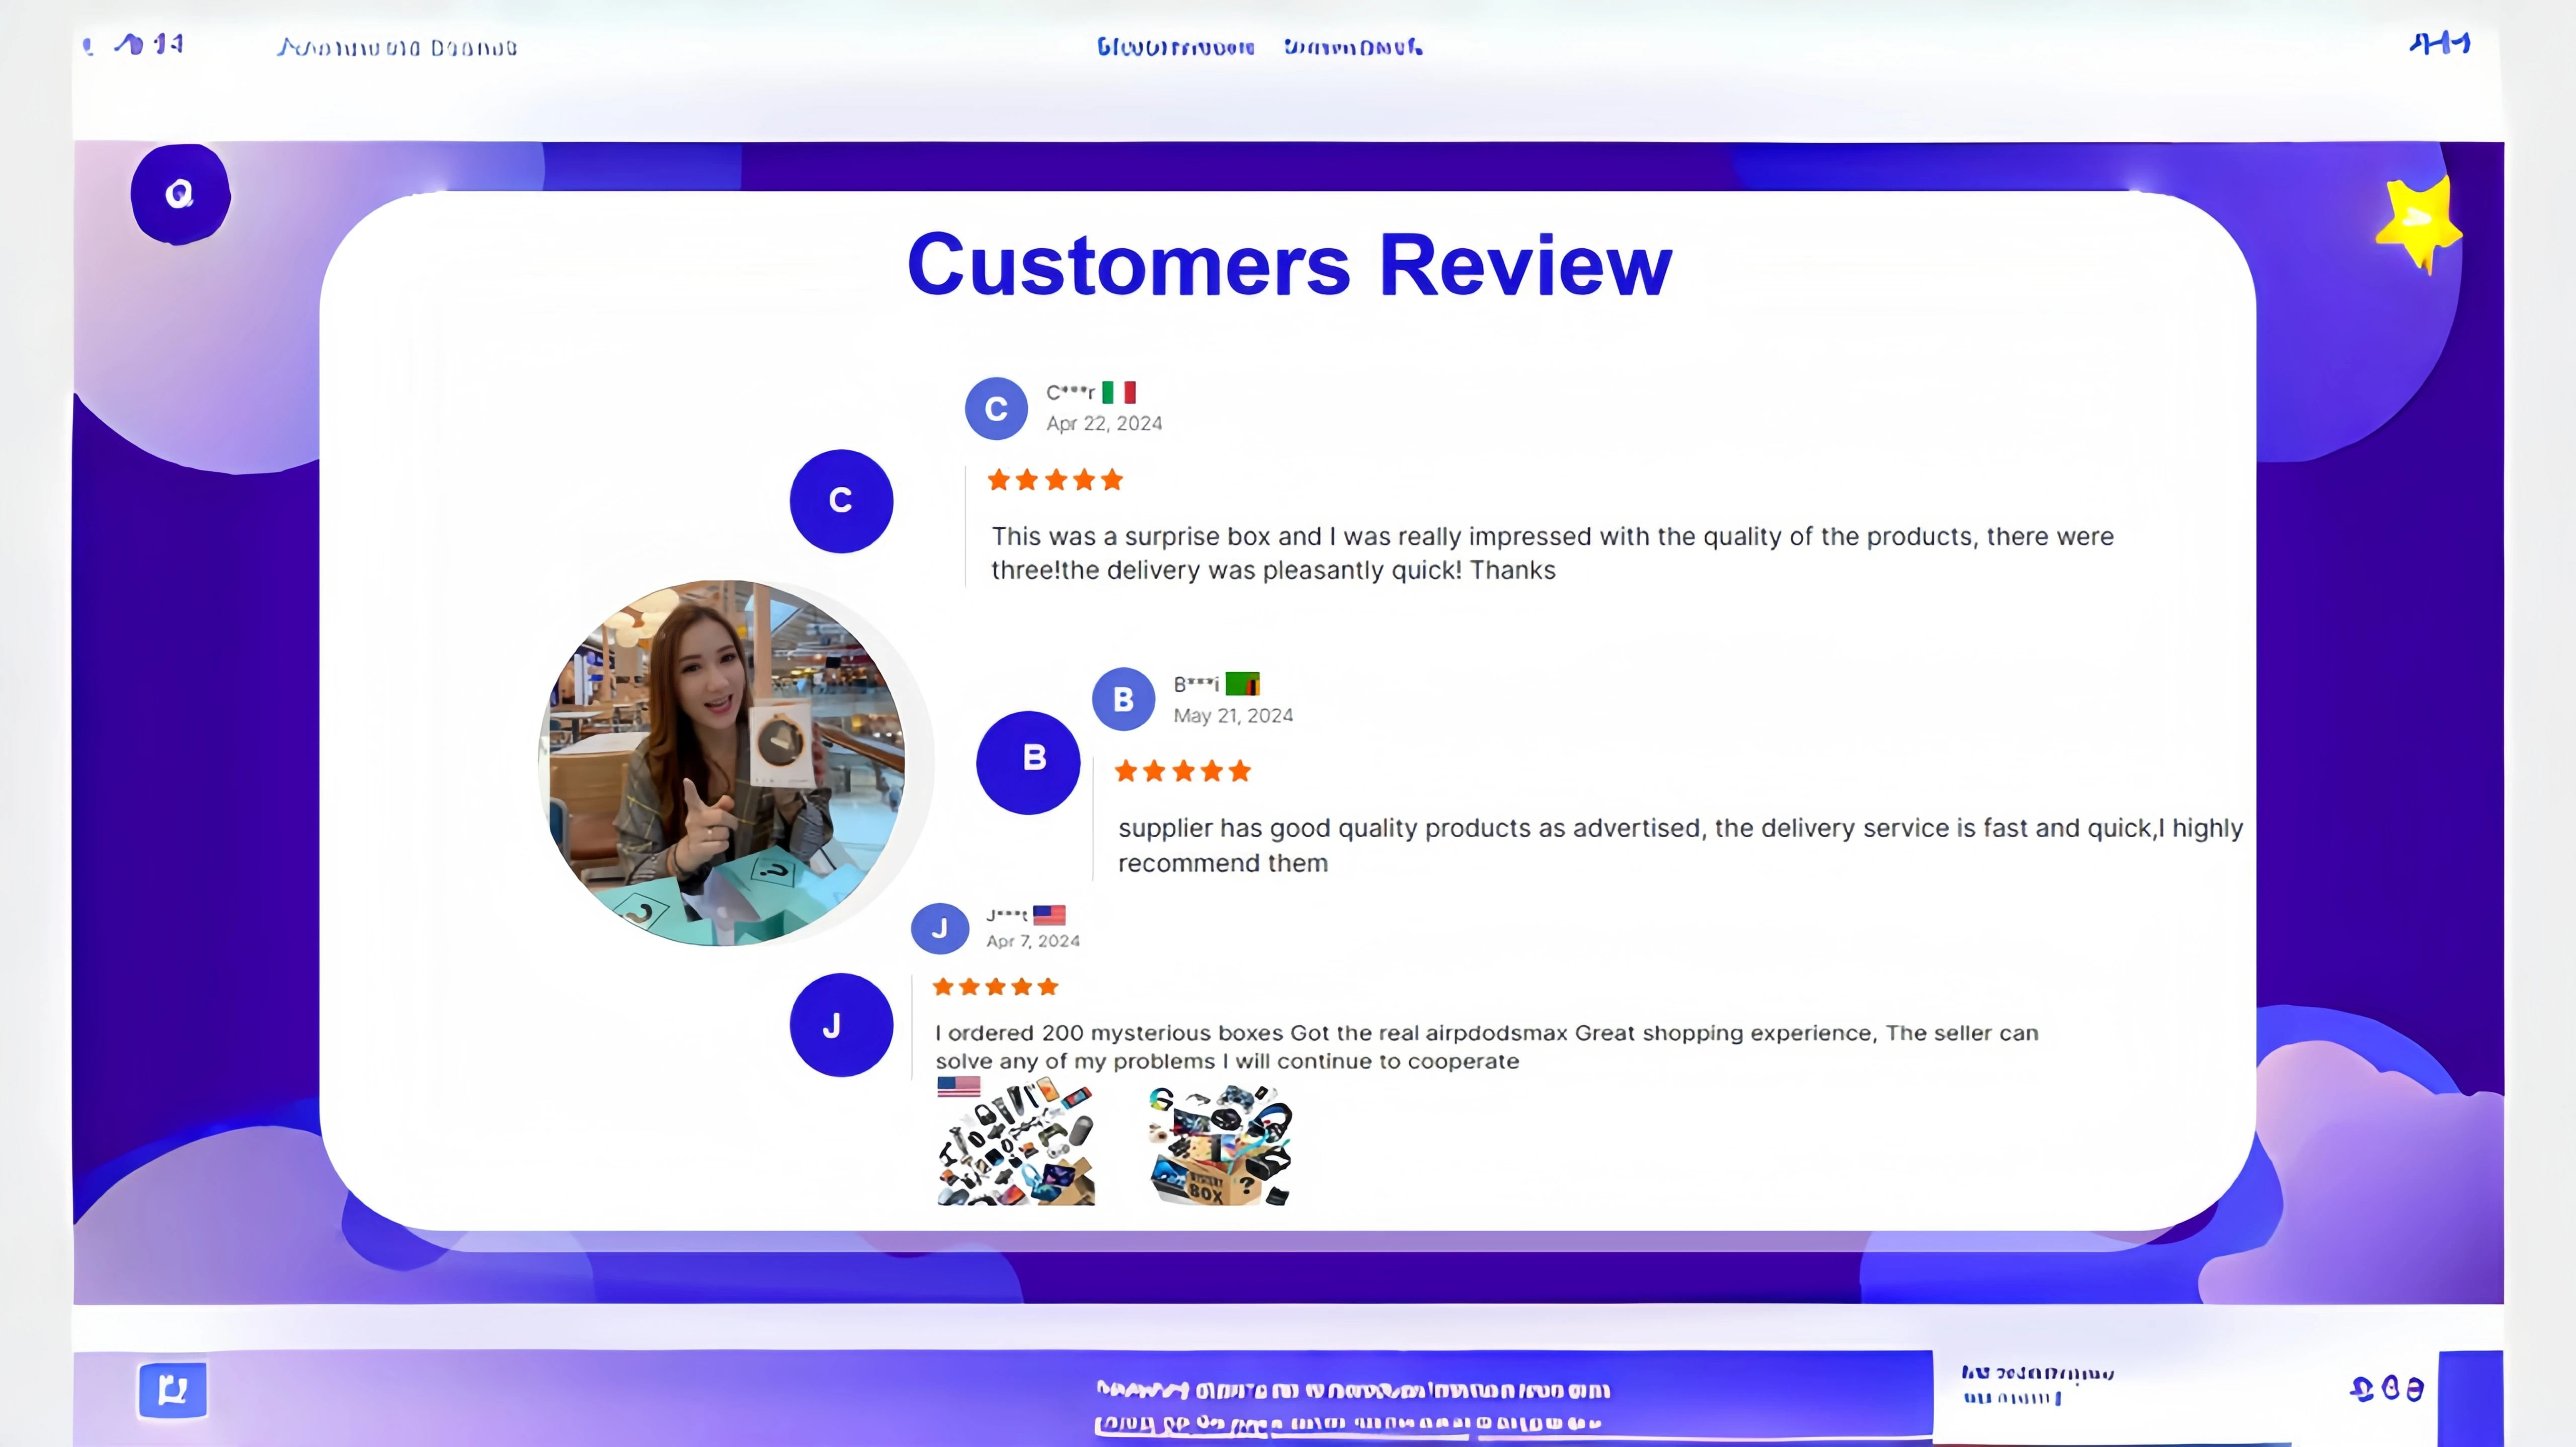Click the large blue B avatar circle

point(1028,762)
